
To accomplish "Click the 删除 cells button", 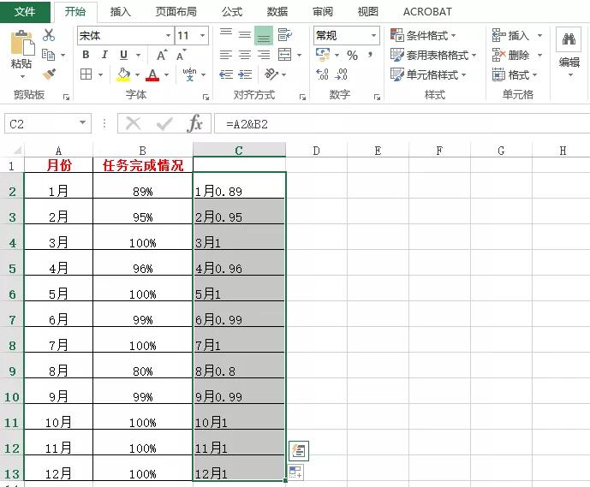I will coord(510,56).
